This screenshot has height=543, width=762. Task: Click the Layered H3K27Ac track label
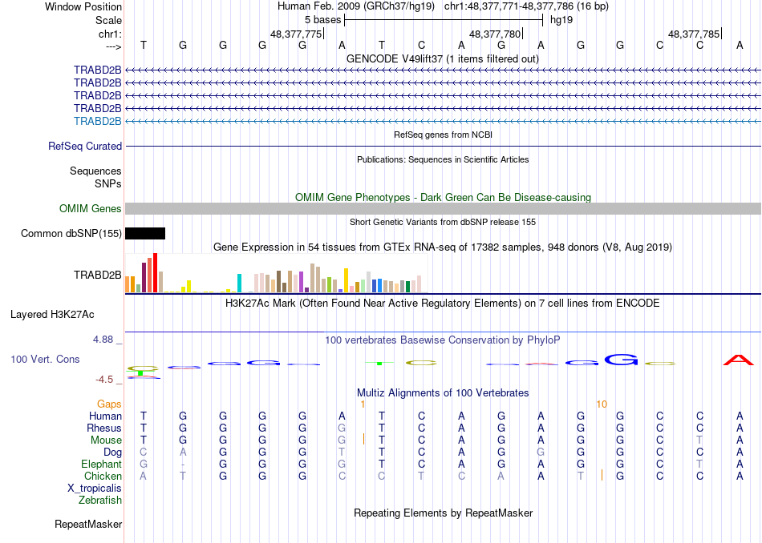[52, 315]
